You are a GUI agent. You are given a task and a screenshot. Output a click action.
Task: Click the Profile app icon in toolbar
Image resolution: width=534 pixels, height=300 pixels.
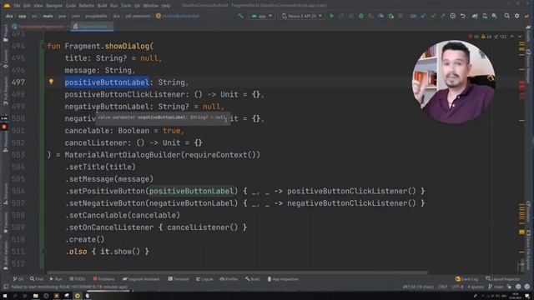point(380,16)
